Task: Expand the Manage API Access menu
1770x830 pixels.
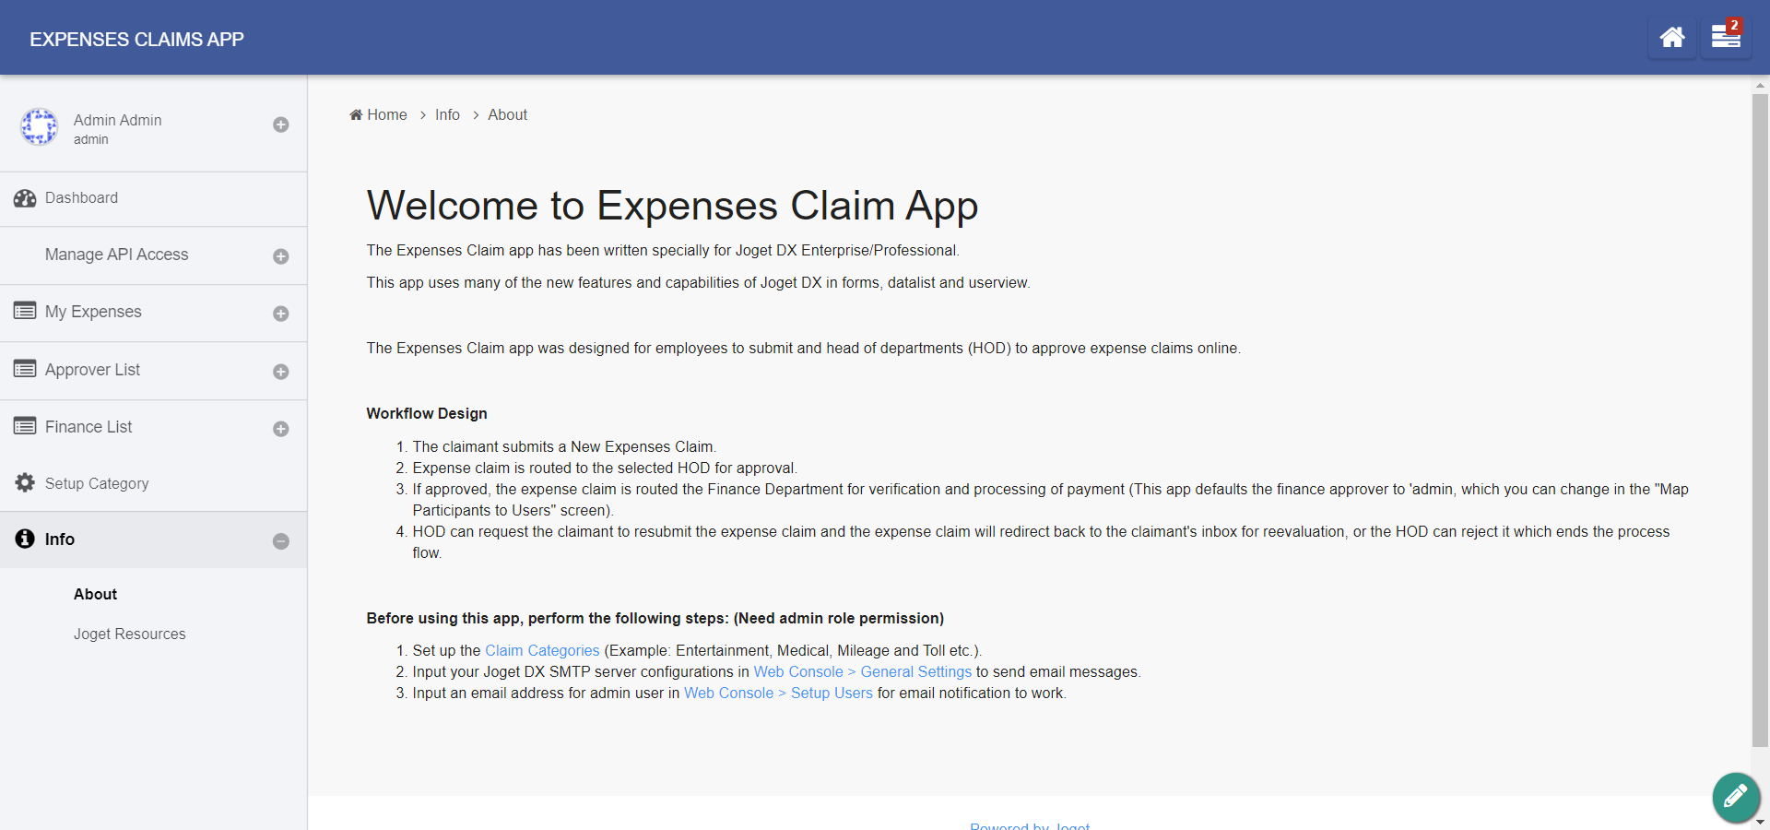Action: coord(281,256)
